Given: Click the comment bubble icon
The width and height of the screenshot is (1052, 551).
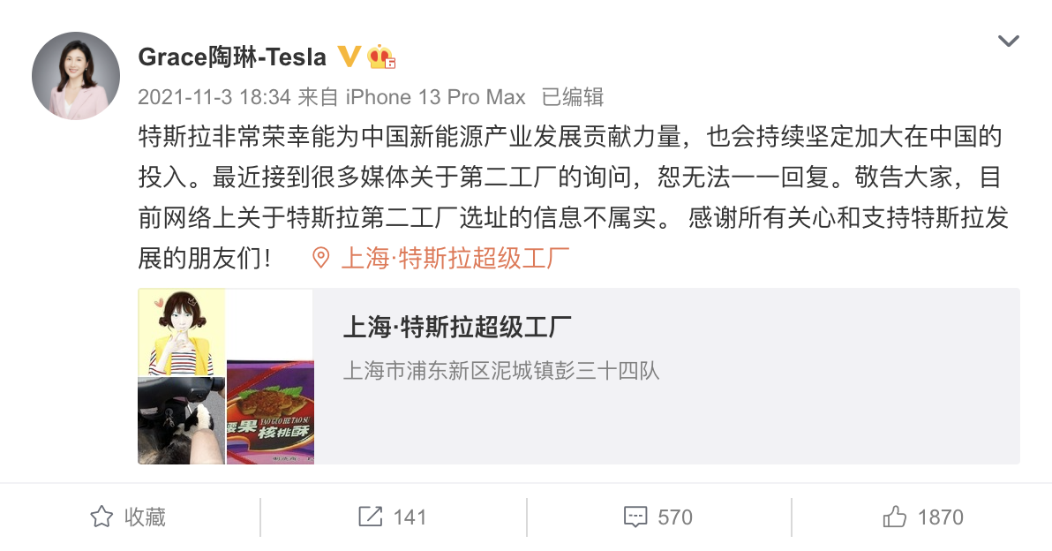Looking at the screenshot, I should [635, 517].
